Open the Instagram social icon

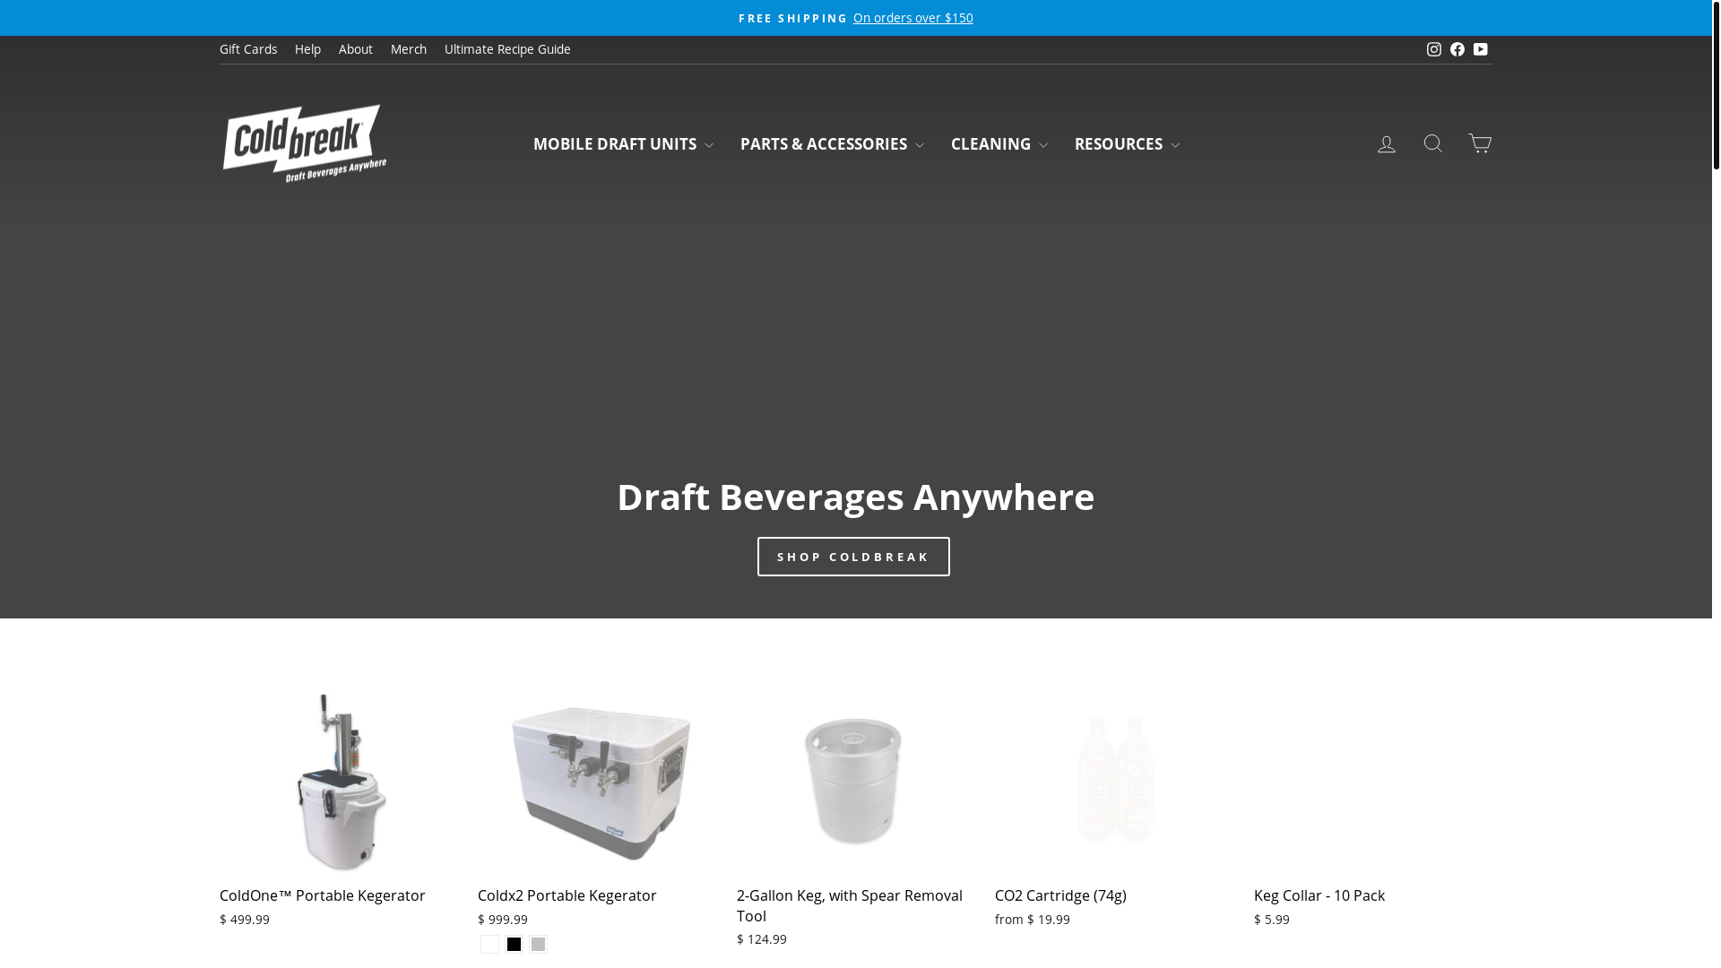pos(1433,49)
